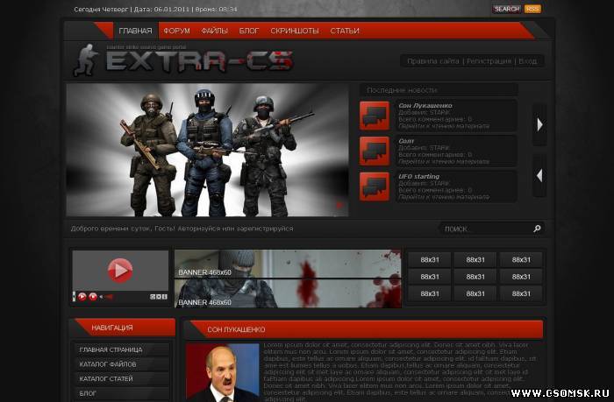Click the SEARCH button in top bar
This screenshot has width=614, height=402.
[507, 9]
